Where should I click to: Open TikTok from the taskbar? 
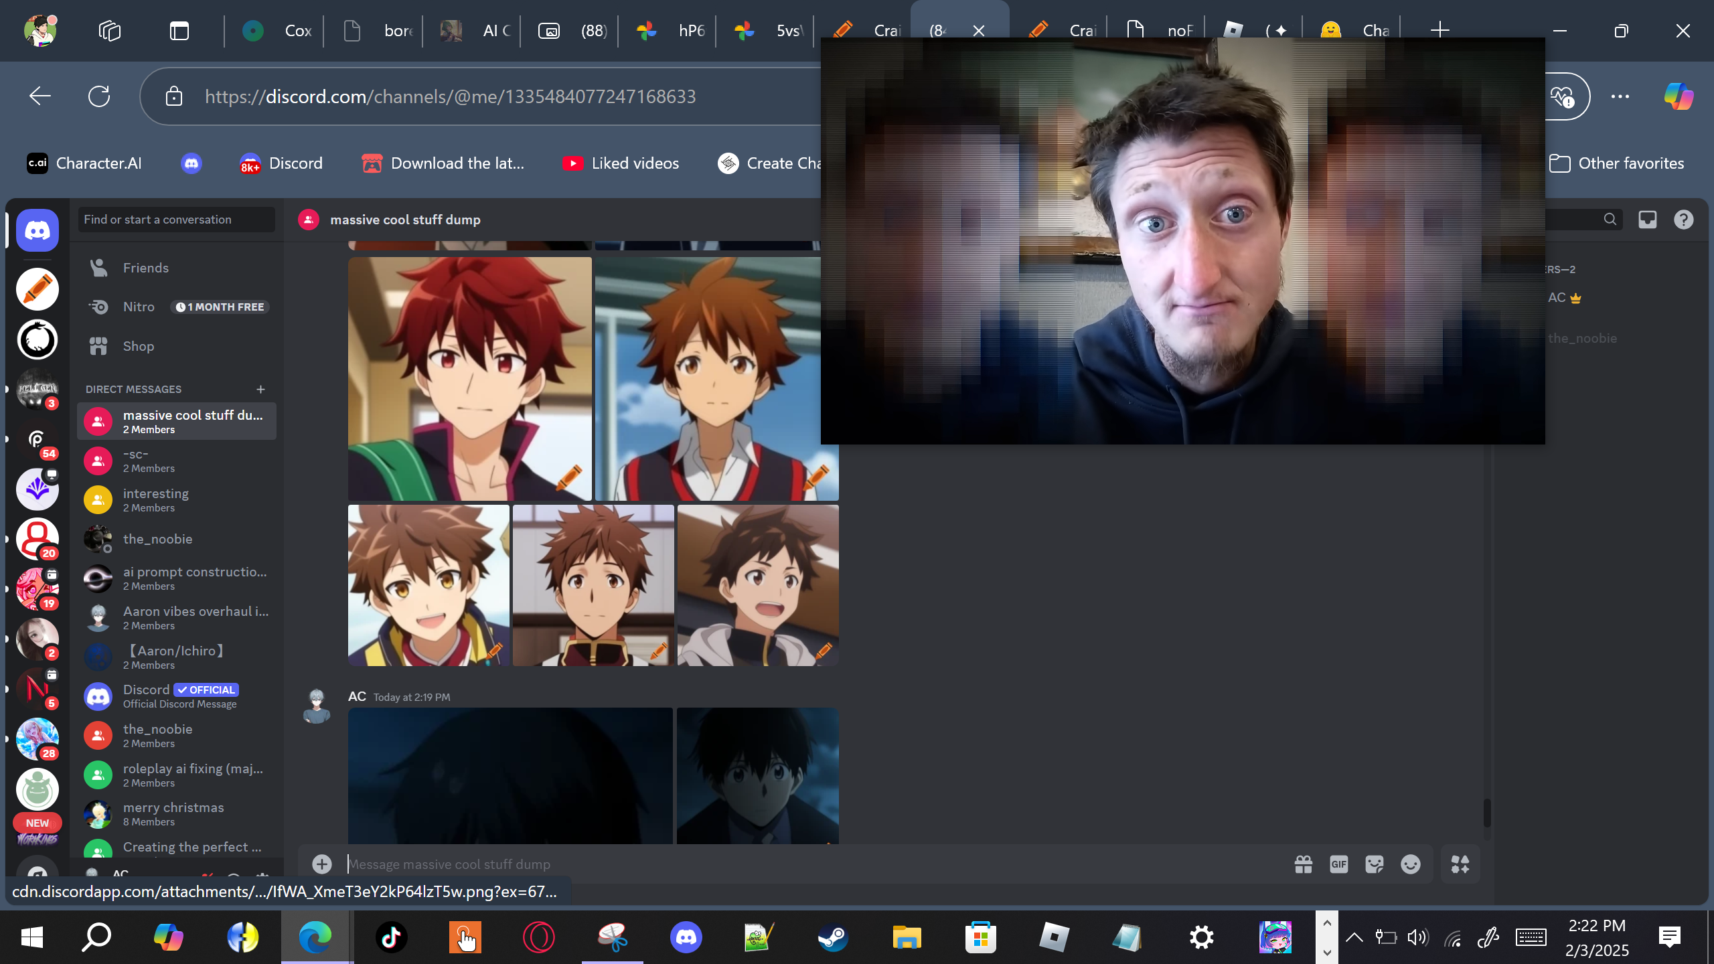click(x=391, y=937)
